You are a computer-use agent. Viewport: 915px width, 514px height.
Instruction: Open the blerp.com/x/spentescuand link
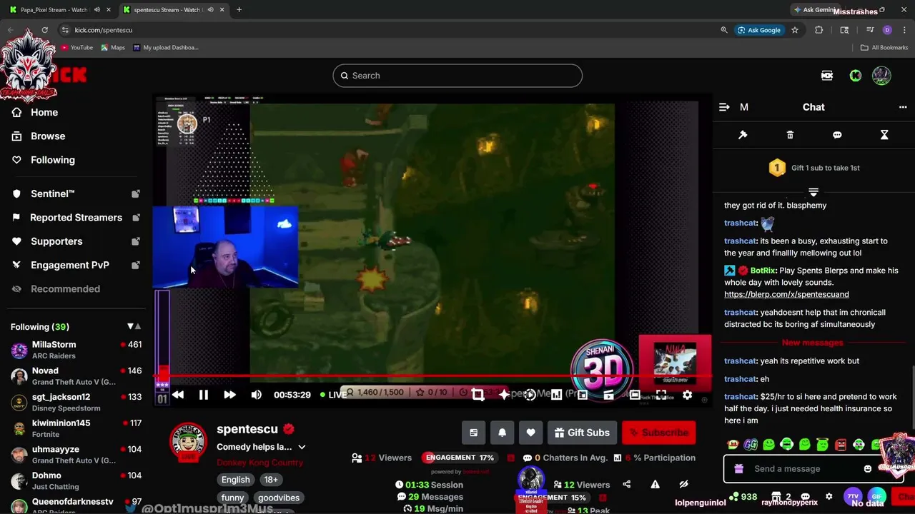click(x=786, y=294)
